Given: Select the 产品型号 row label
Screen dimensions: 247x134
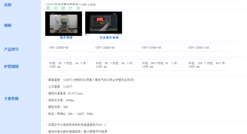Looking at the screenshot, I should (x=11, y=49).
